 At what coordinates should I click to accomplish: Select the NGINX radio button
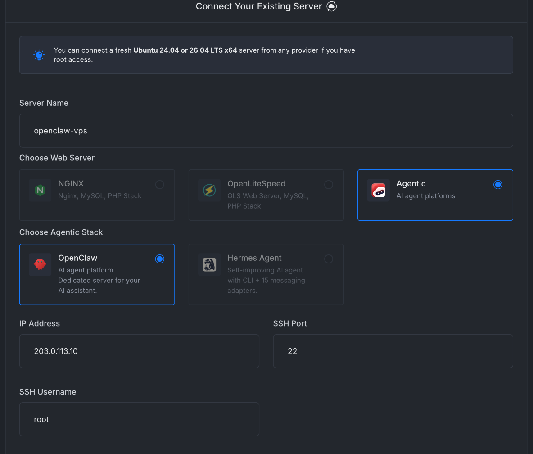[159, 185]
